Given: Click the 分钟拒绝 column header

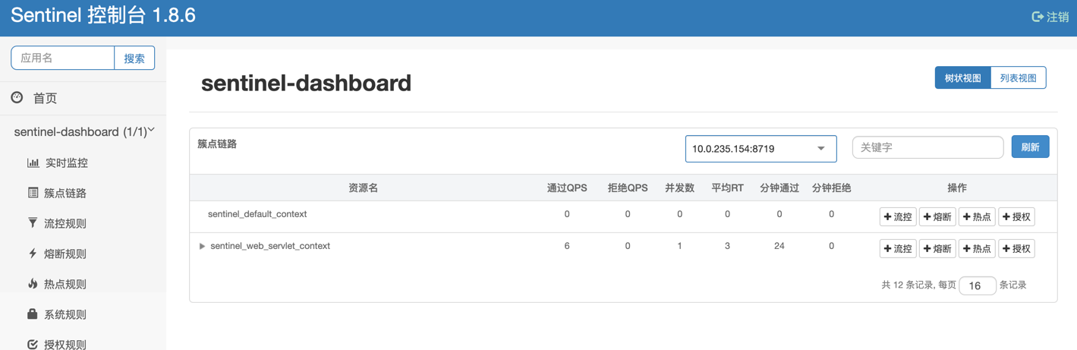Looking at the screenshot, I should point(831,188).
